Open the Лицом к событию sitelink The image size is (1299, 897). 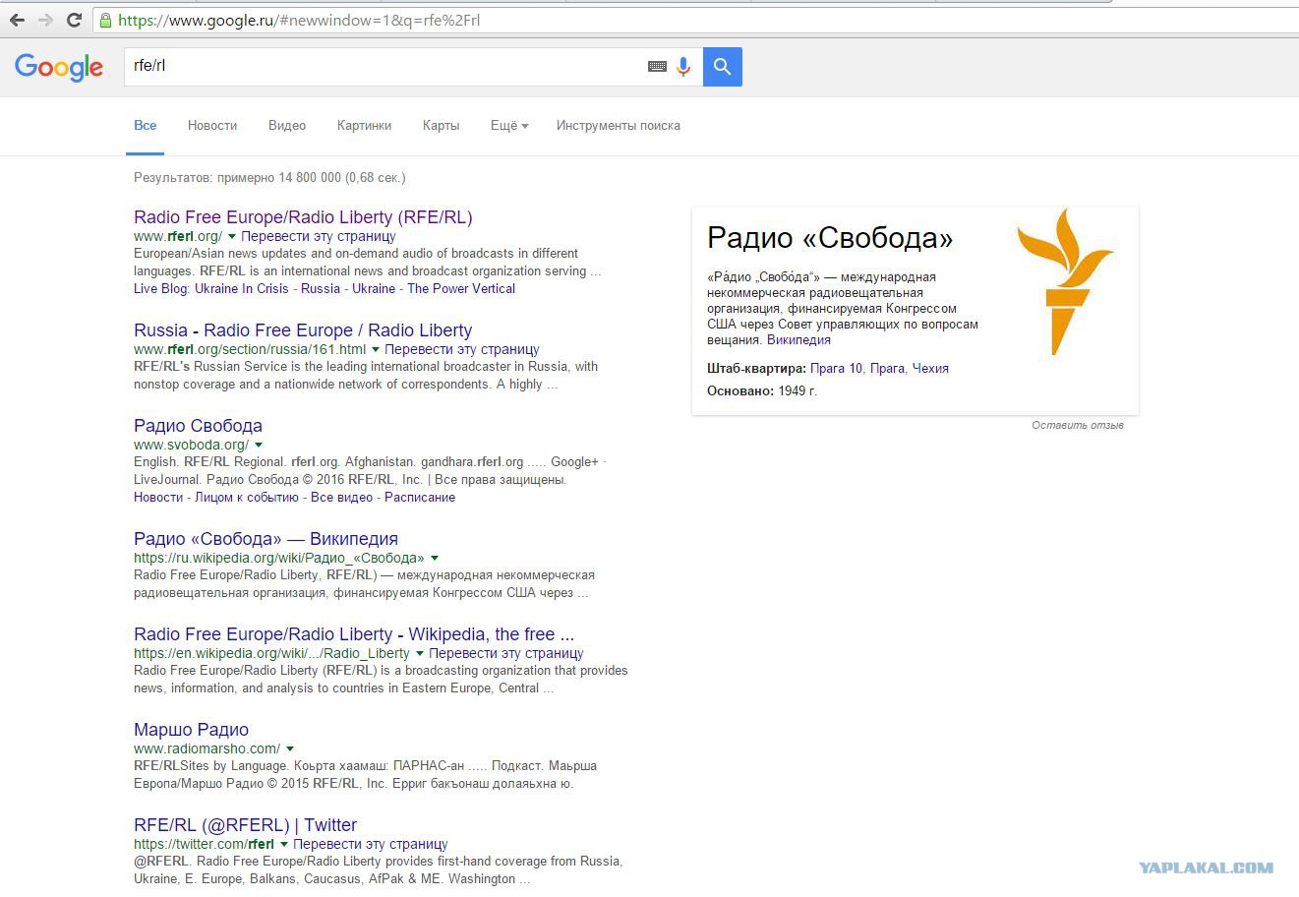(x=247, y=498)
